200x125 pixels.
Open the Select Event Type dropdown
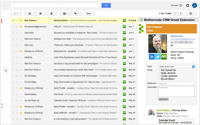click(x=177, y=67)
